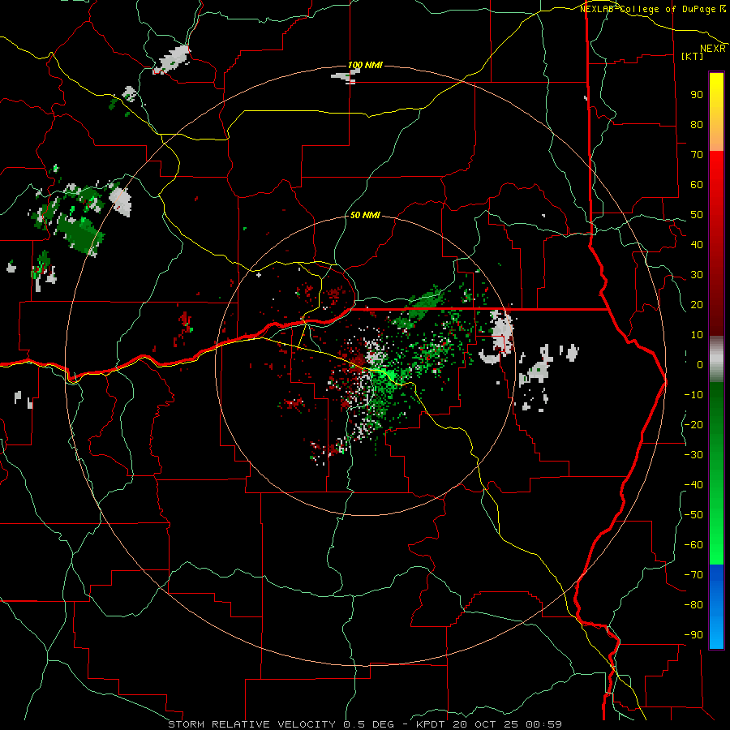Click the -70 value on velocity scale
This screenshot has width=730, height=730.
click(x=693, y=575)
